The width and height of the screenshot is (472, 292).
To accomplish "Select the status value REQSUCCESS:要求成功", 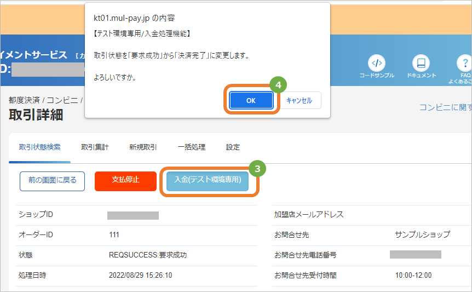I will [148, 255].
